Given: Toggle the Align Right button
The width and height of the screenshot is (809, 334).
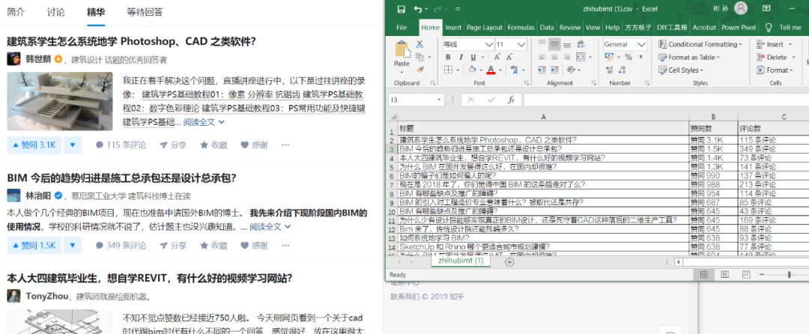Looking at the screenshot, I should pos(567,57).
